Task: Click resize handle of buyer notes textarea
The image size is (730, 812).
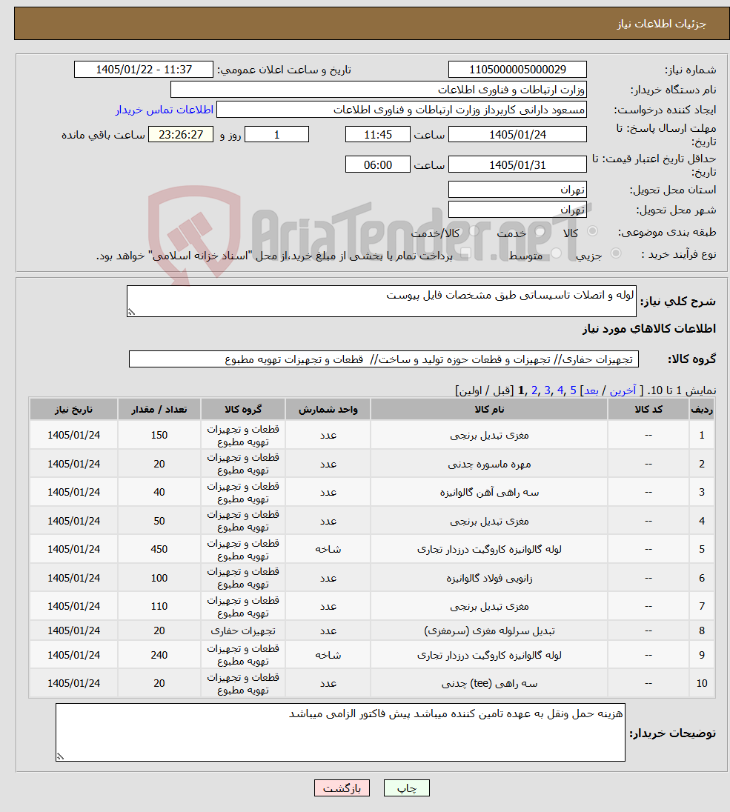Action: [x=60, y=756]
